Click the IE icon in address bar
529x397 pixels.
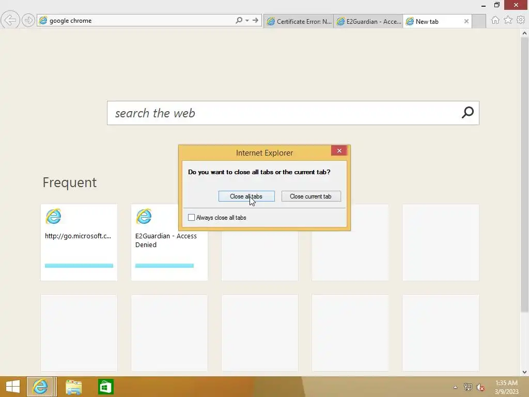(x=43, y=20)
